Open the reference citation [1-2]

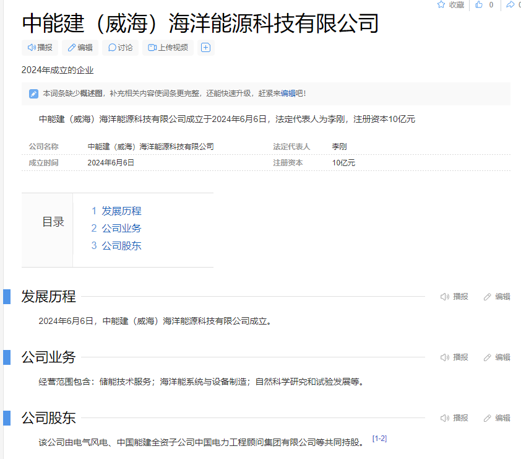pyautogui.click(x=379, y=439)
